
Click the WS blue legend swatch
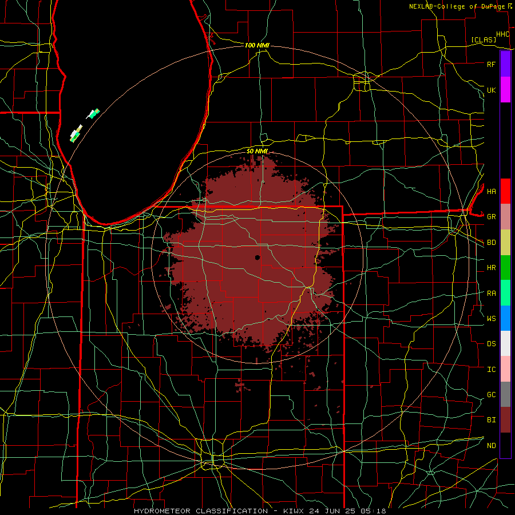(x=505, y=318)
